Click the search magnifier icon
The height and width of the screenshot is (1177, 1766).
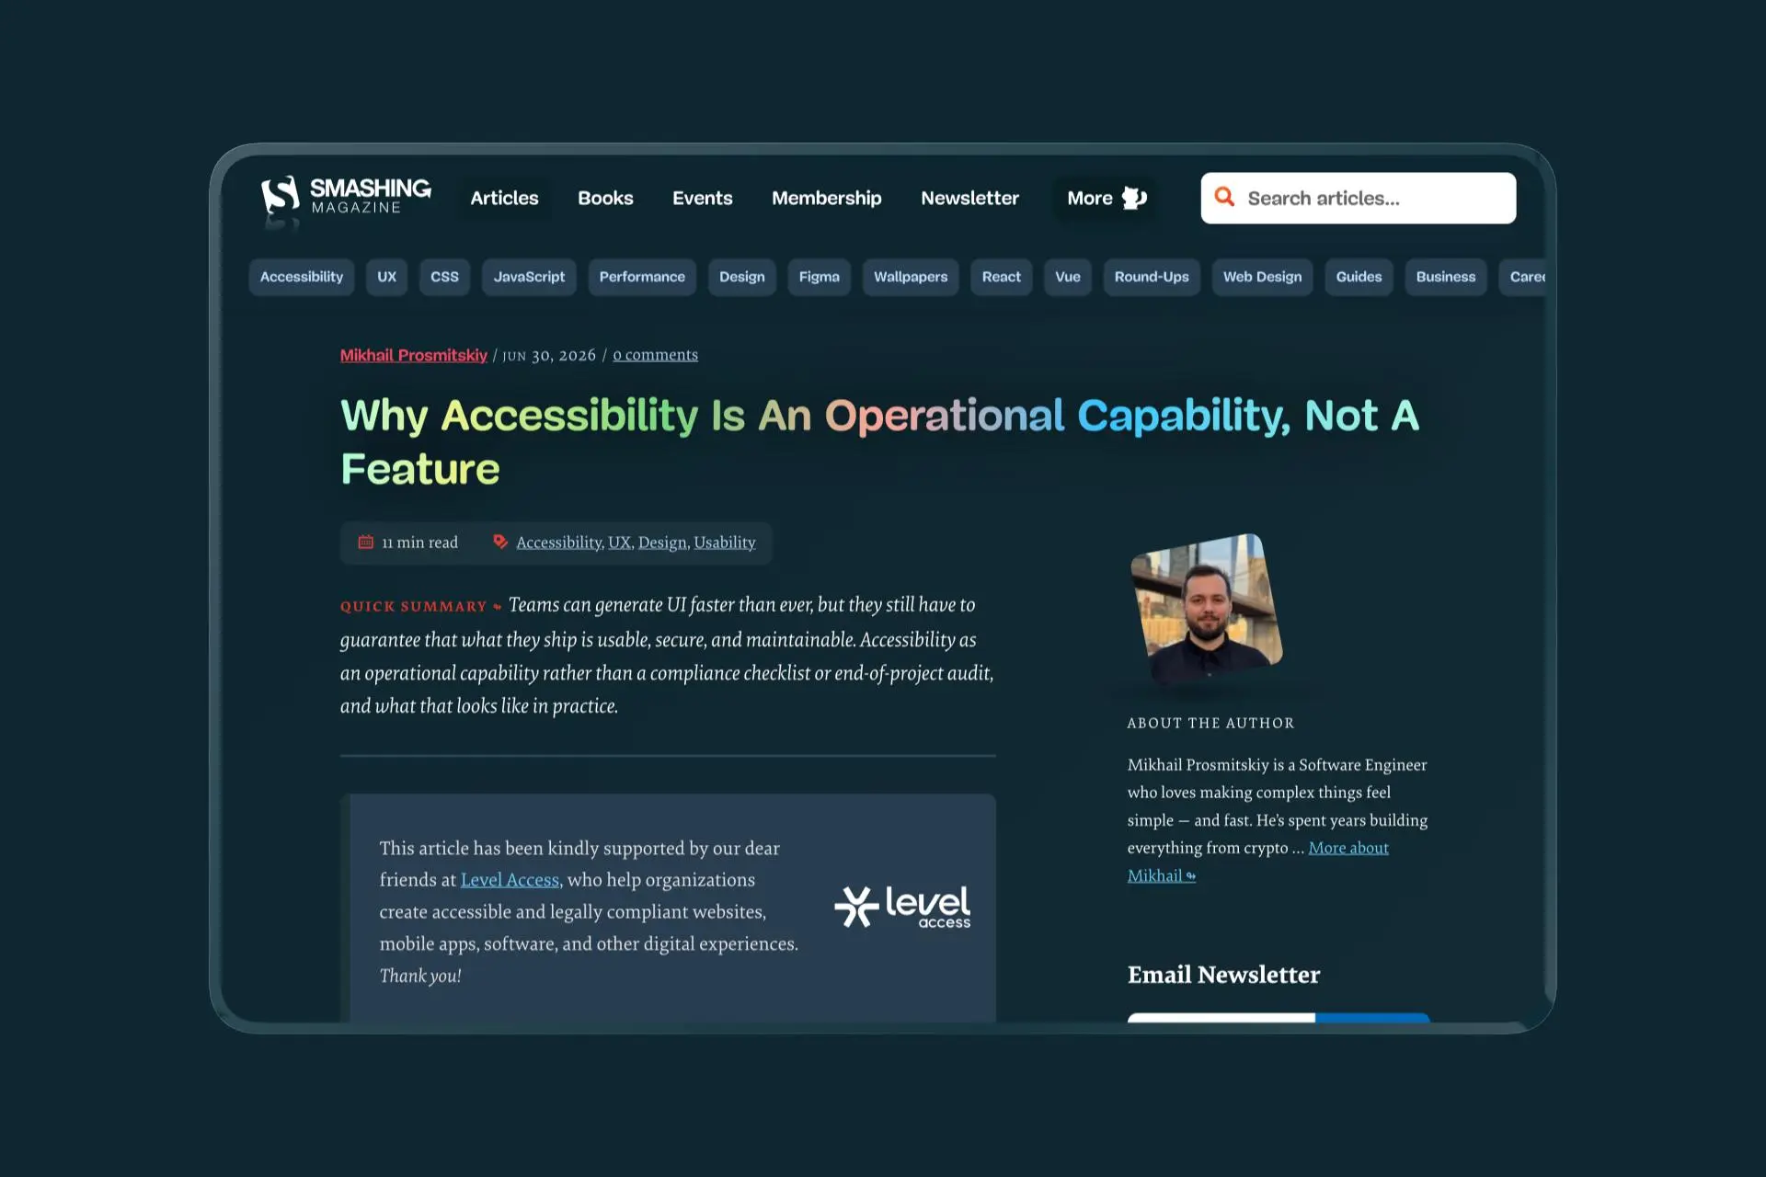(1224, 197)
